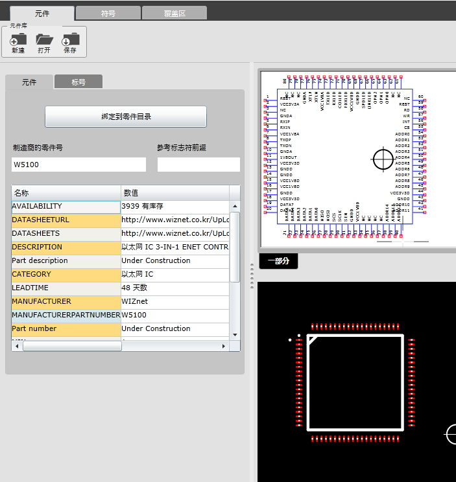Screen dimensions: 456x482
Task: Click the value WIZnet
Action: click(175, 301)
